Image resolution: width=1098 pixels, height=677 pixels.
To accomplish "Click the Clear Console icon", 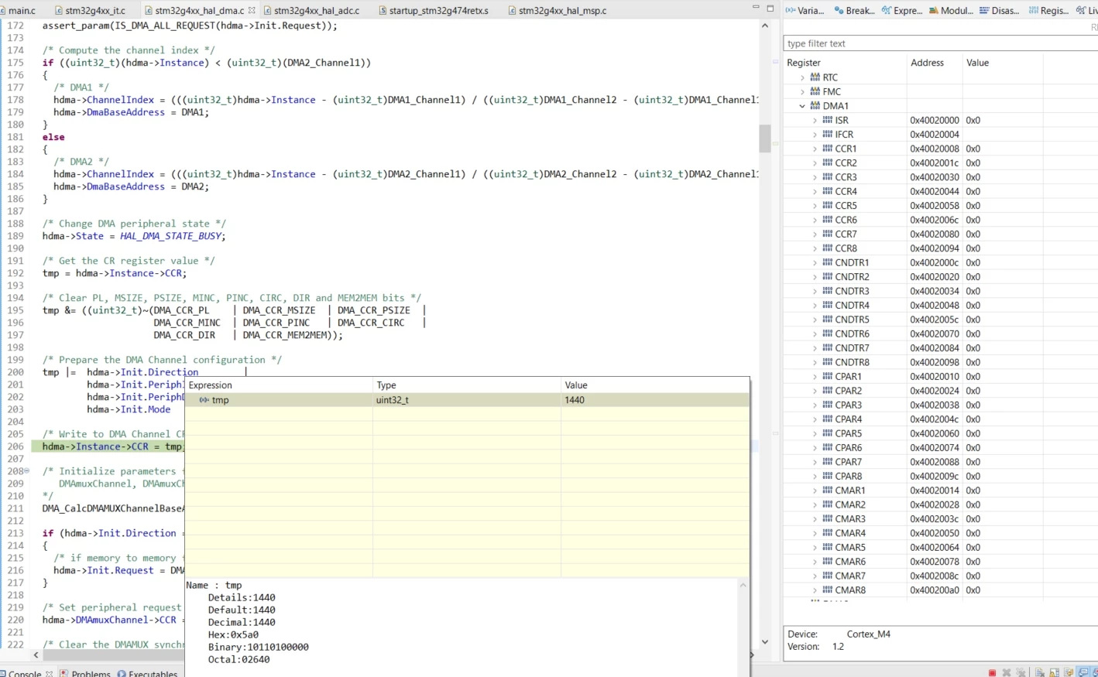I will [x=1040, y=672].
